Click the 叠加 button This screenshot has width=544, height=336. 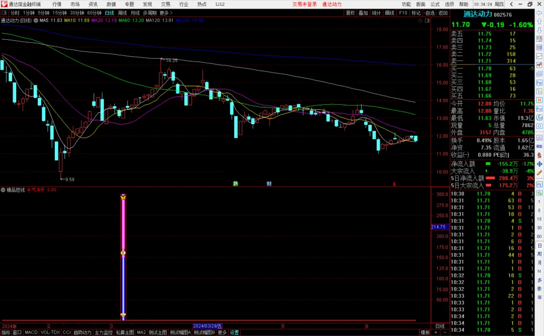point(363,13)
